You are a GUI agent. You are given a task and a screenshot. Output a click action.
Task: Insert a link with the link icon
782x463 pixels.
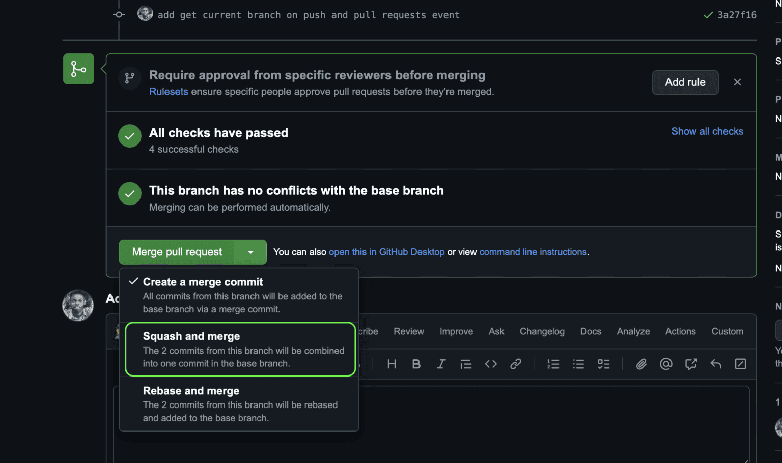[516, 364]
